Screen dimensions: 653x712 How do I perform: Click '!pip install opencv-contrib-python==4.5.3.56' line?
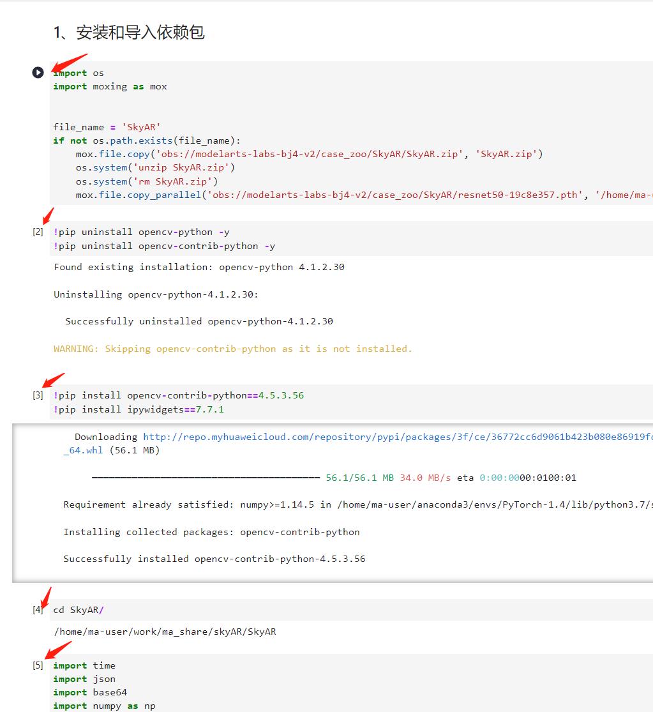(x=179, y=395)
